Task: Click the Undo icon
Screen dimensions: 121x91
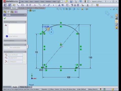Action: (x=80, y=2)
